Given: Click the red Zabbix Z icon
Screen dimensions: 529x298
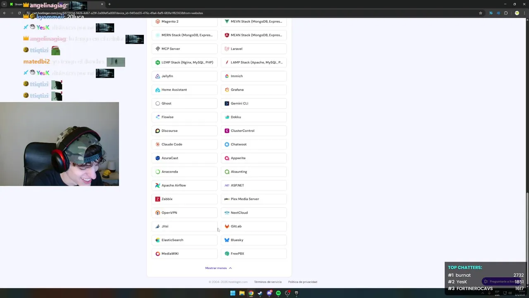Looking at the screenshot, I should (157, 199).
